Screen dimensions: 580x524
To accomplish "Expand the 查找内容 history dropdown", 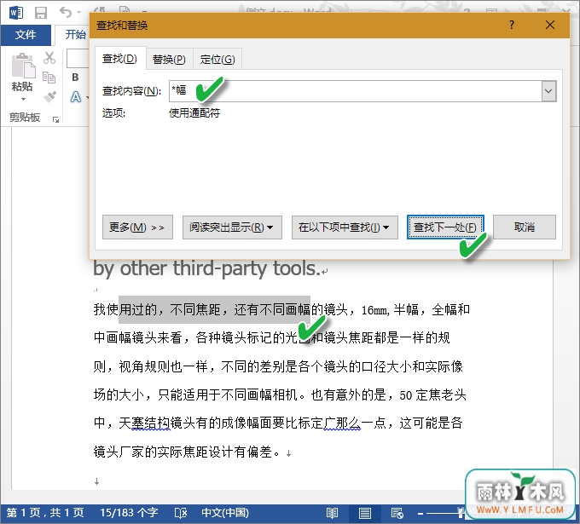I will click(x=549, y=91).
